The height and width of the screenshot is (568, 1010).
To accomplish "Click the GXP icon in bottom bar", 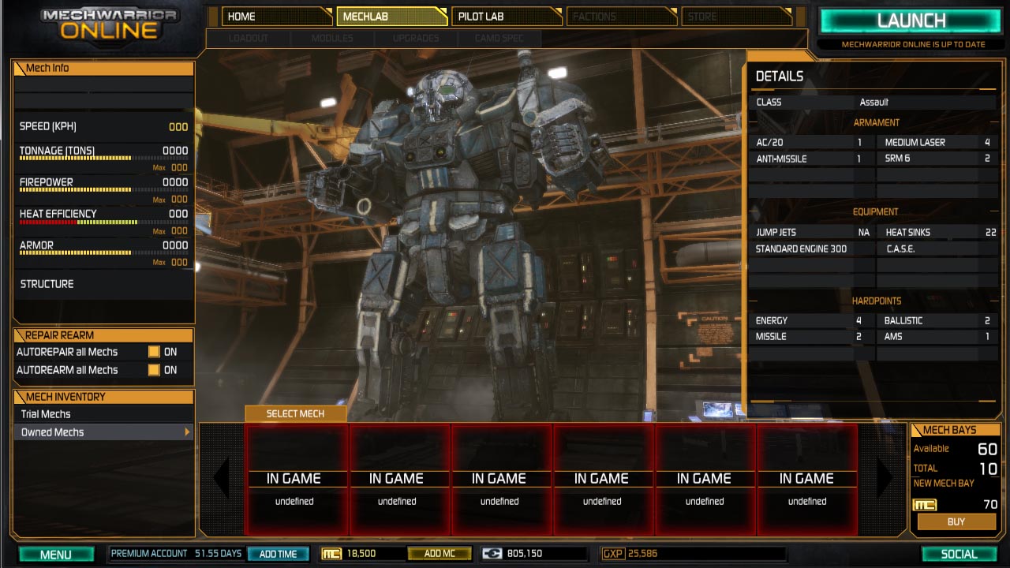I will click(613, 554).
